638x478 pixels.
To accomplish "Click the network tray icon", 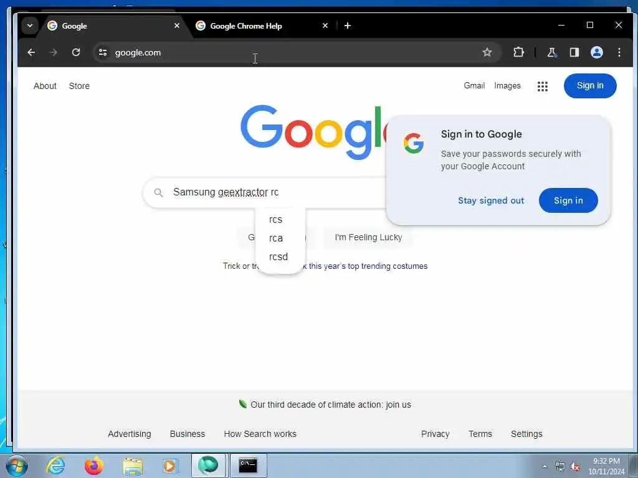I will 560,467.
